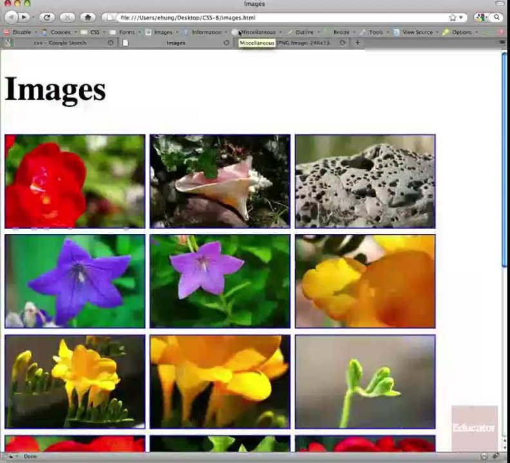The height and width of the screenshot is (463, 510).
Task: Open the Miscellaneous toolbar menu
Action: pos(258,32)
